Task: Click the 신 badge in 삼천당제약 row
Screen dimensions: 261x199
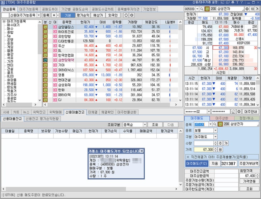Action: tap(45, 60)
